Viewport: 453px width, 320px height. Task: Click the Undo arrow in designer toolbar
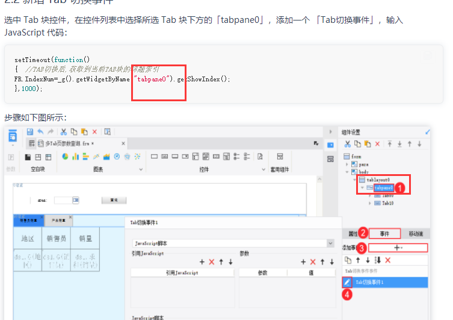pyautogui.click(x=40, y=132)
